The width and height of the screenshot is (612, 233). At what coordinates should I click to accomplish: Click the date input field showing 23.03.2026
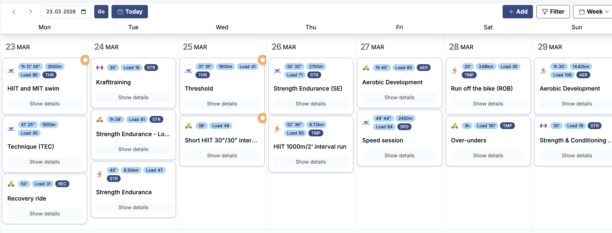coord(61,12)
